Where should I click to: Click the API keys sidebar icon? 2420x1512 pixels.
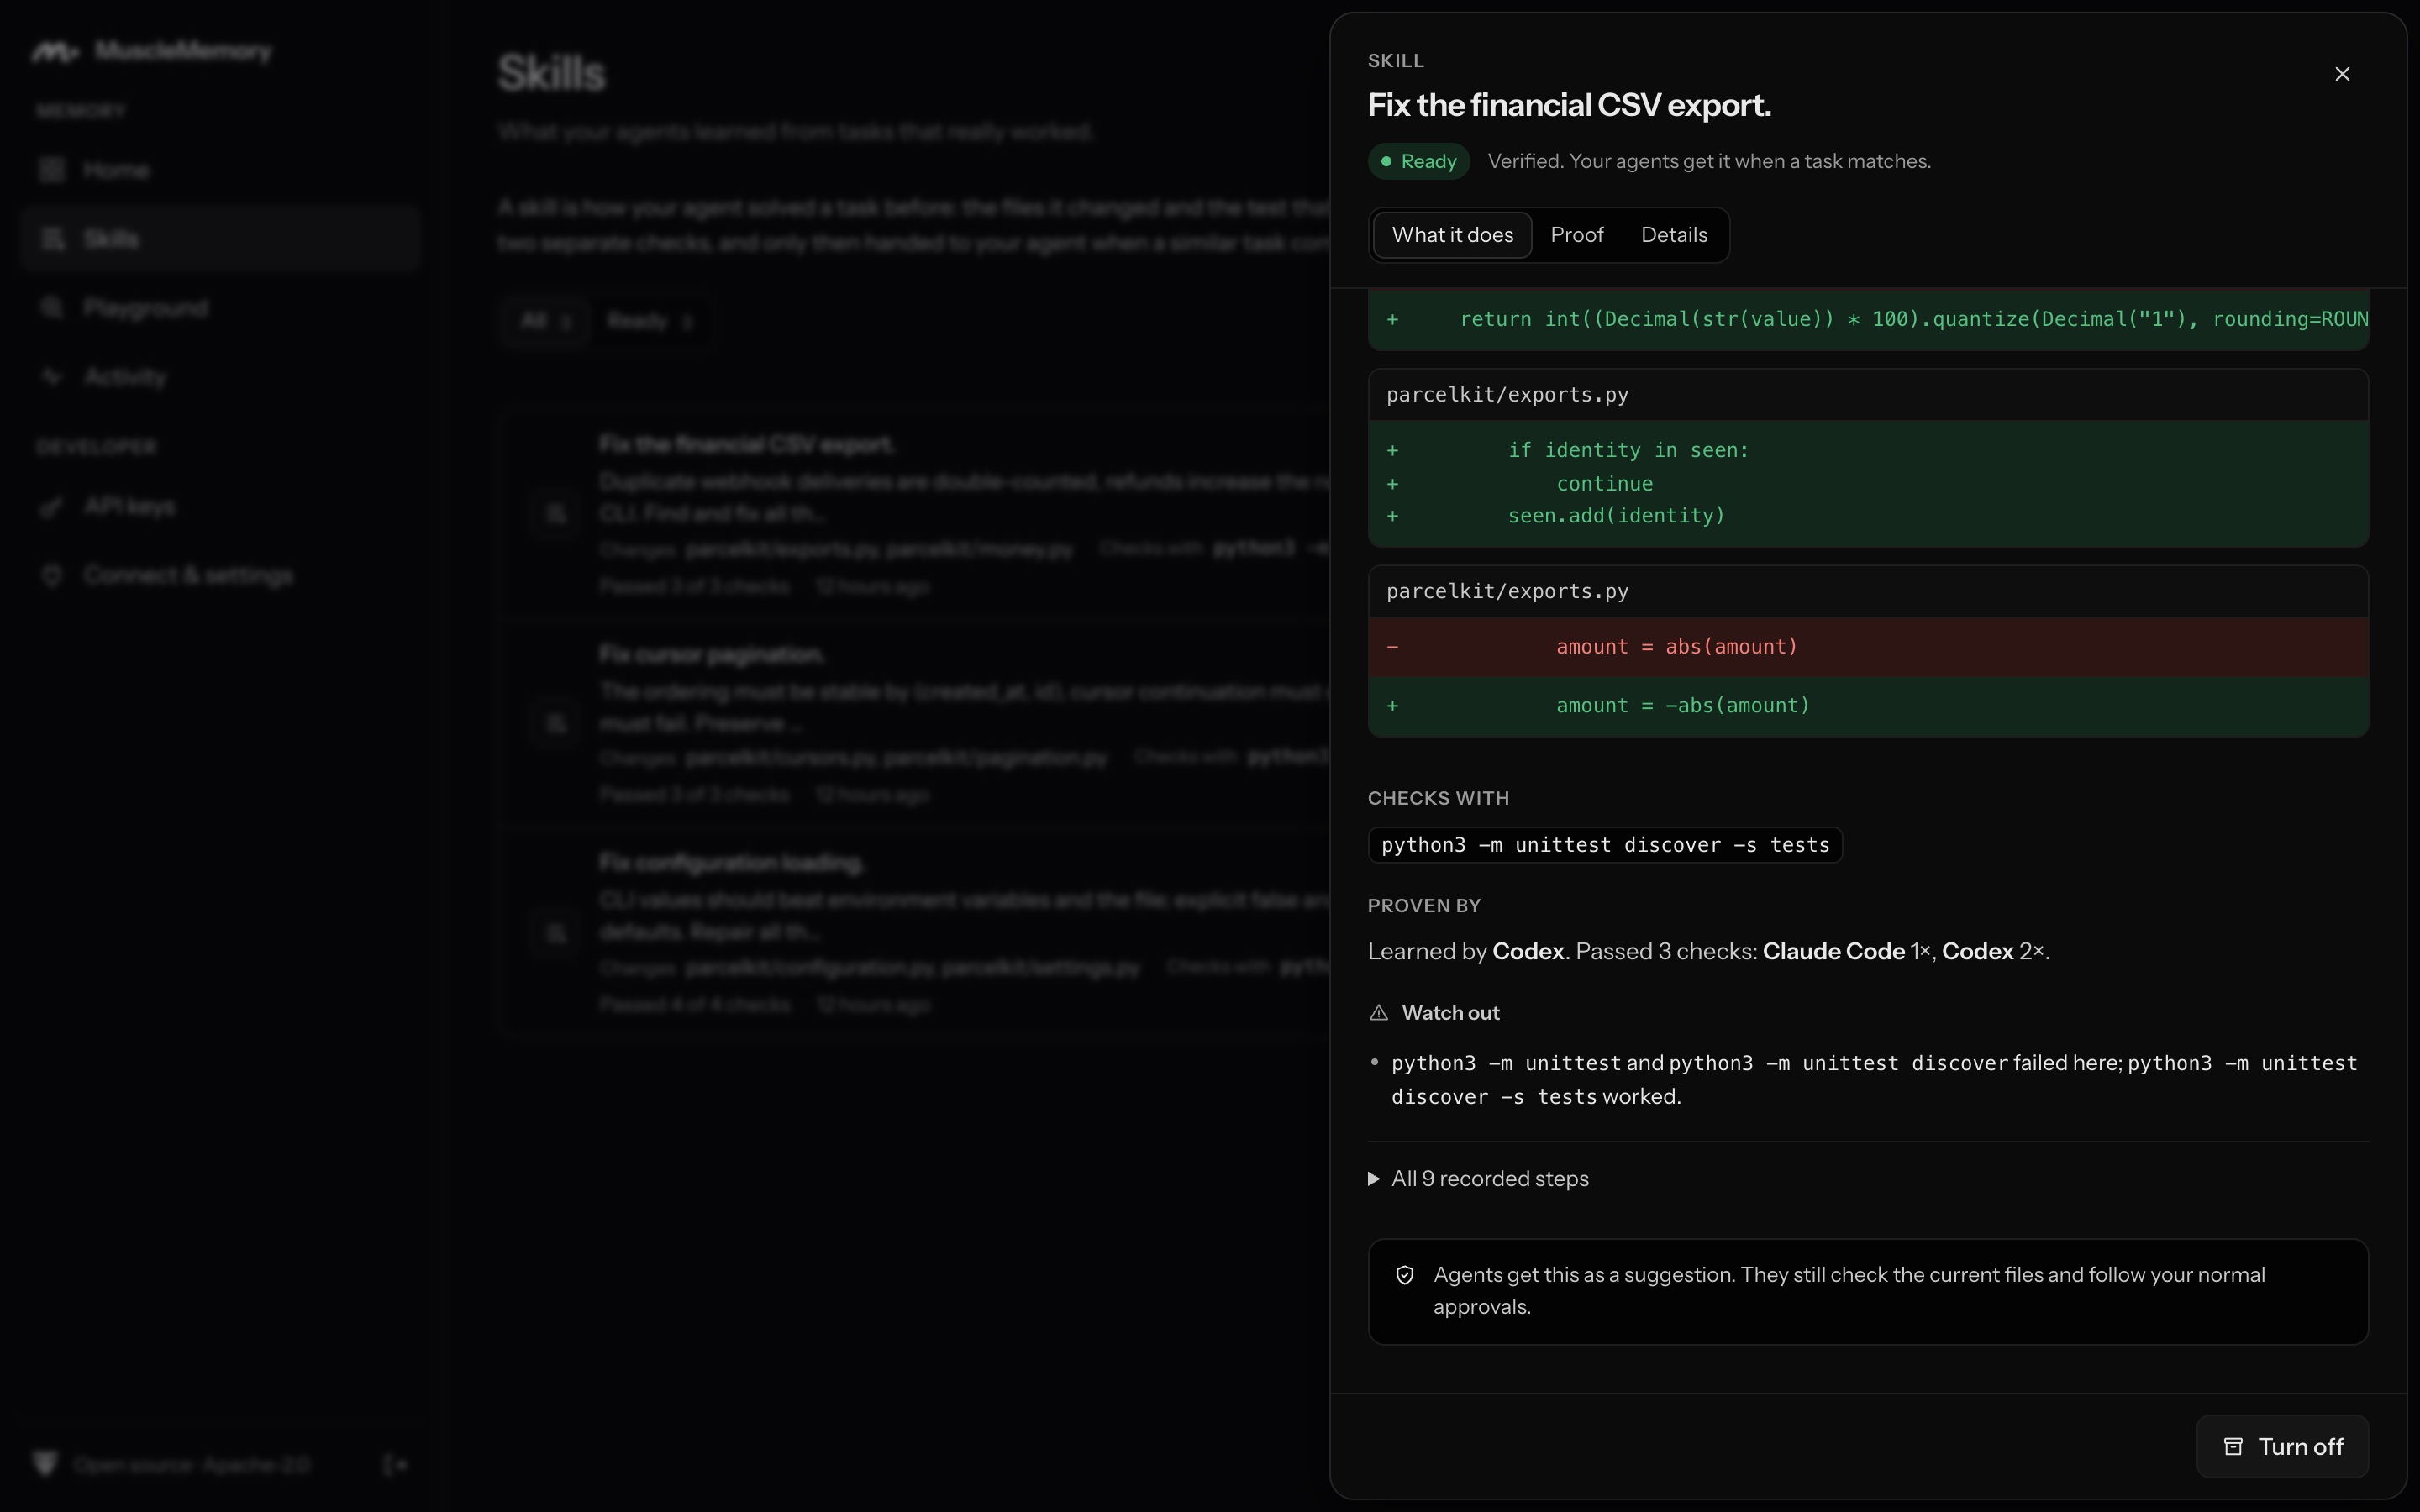[x=52, y=506]
